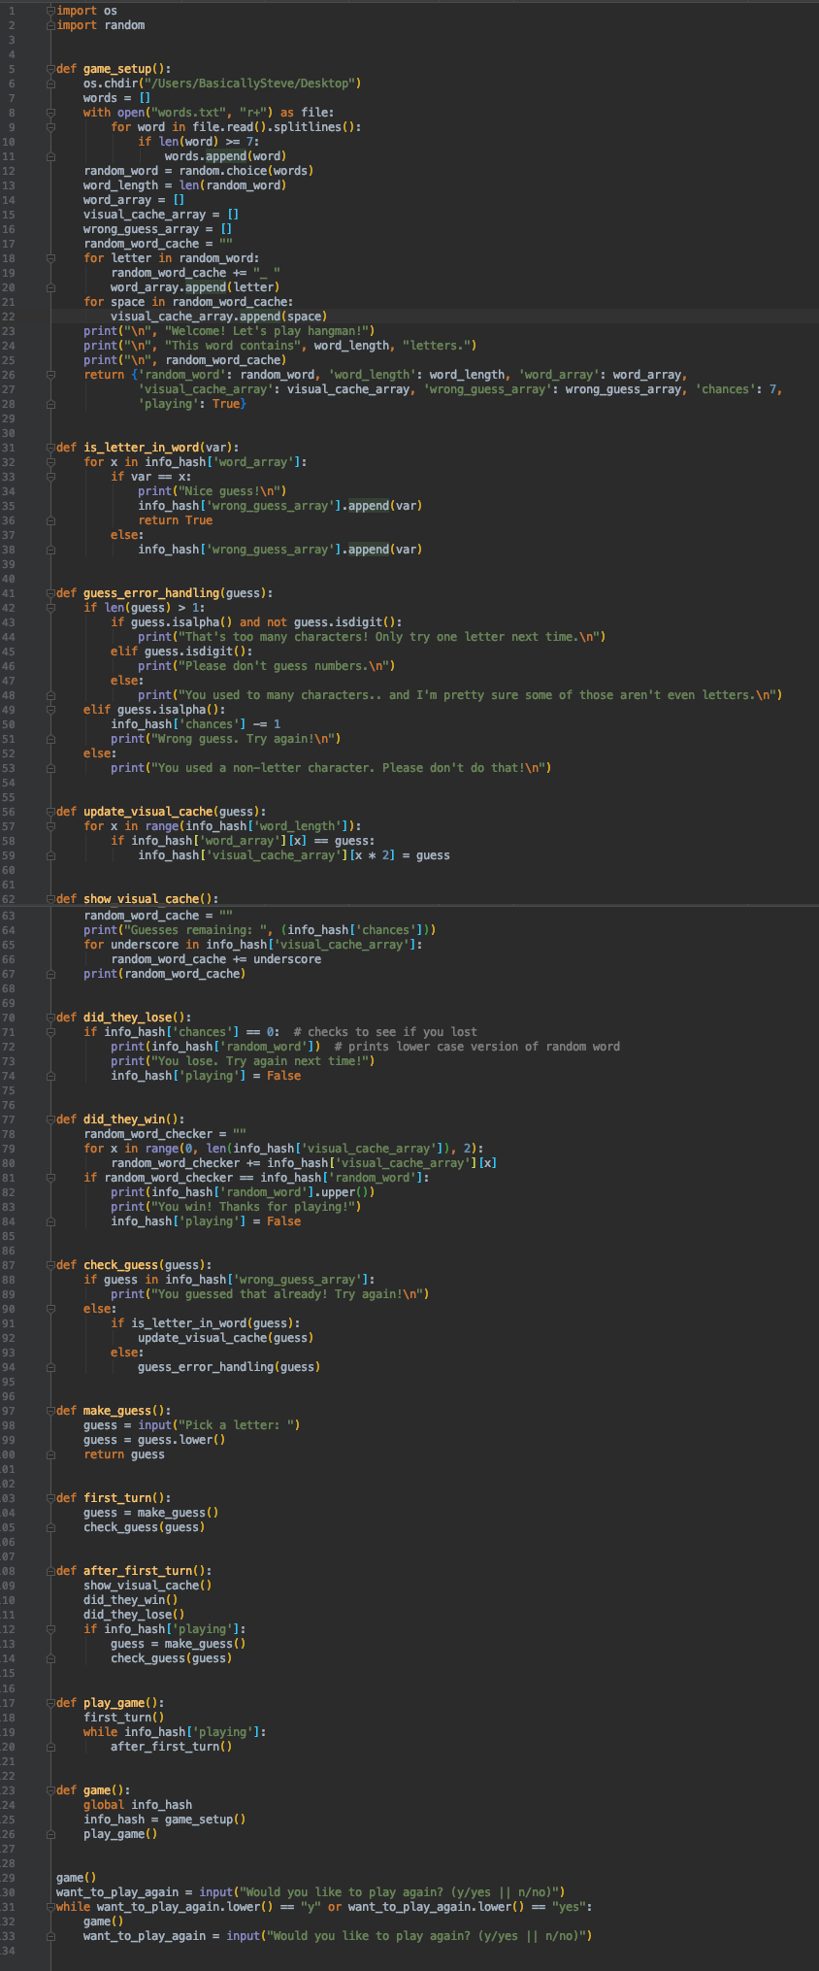Collapse the update_visual_cache function fold marker
Viewport: 819px width, 1971px height.
(x=50, y=812)
